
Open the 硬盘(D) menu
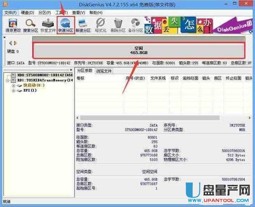pyautogui.click(x=27, y=13)
